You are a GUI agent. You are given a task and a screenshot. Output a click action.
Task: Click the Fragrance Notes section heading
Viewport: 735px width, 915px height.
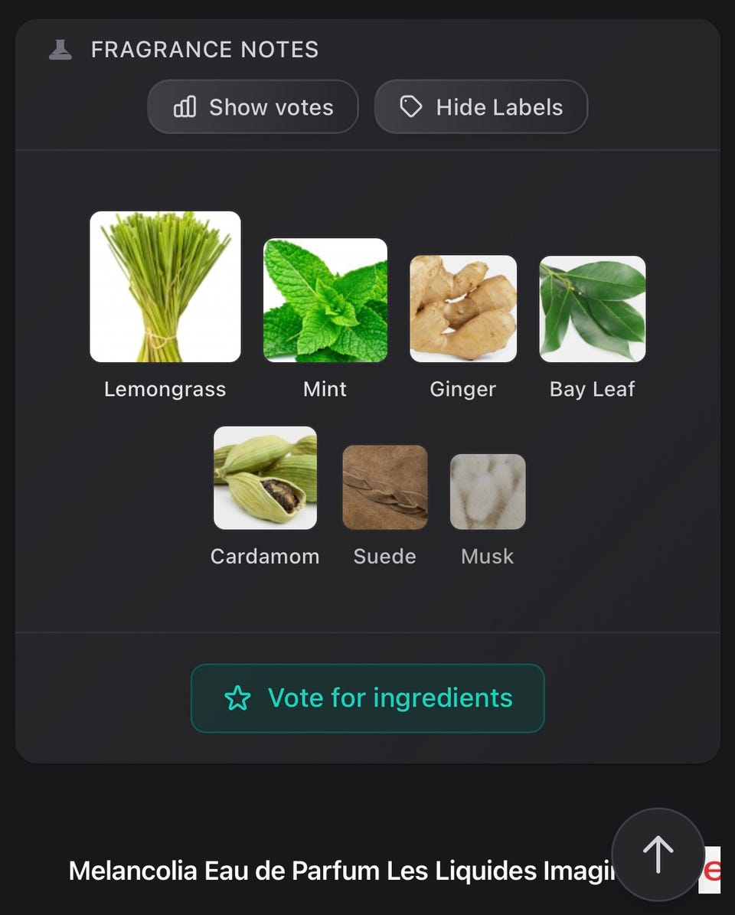point(204,50)
